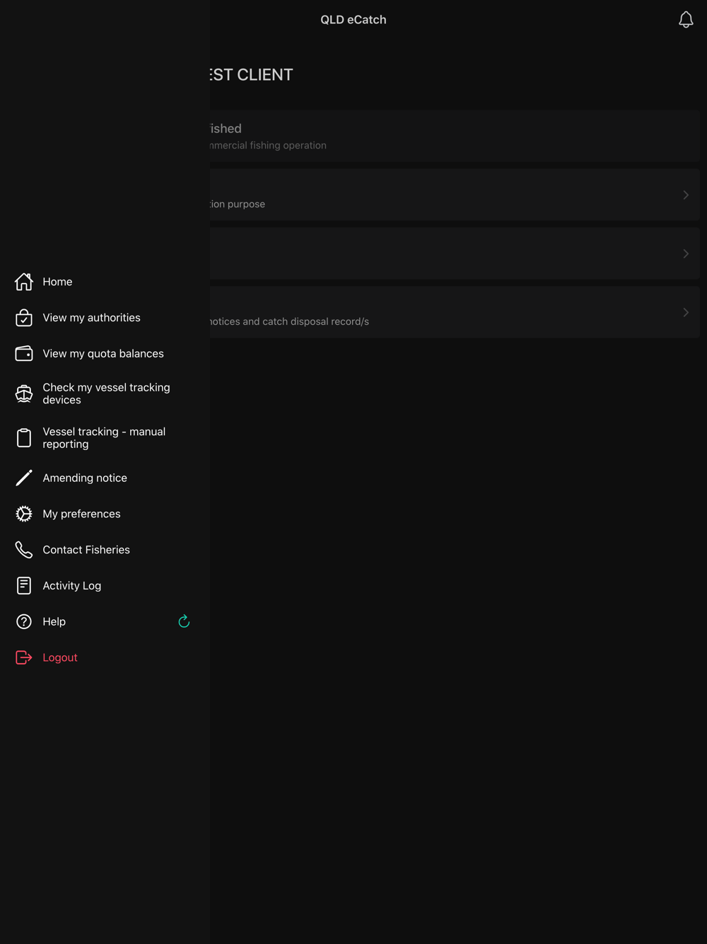
Task: Open the commercial fishing operation card
Action: pyautogui.click(x=455, y=136)
